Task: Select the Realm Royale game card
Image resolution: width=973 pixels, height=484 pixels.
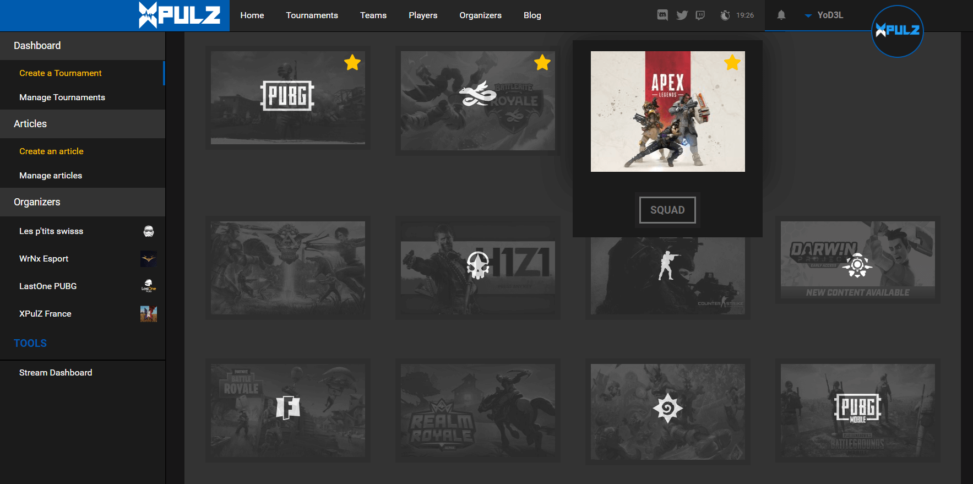Action: [478, 410]
